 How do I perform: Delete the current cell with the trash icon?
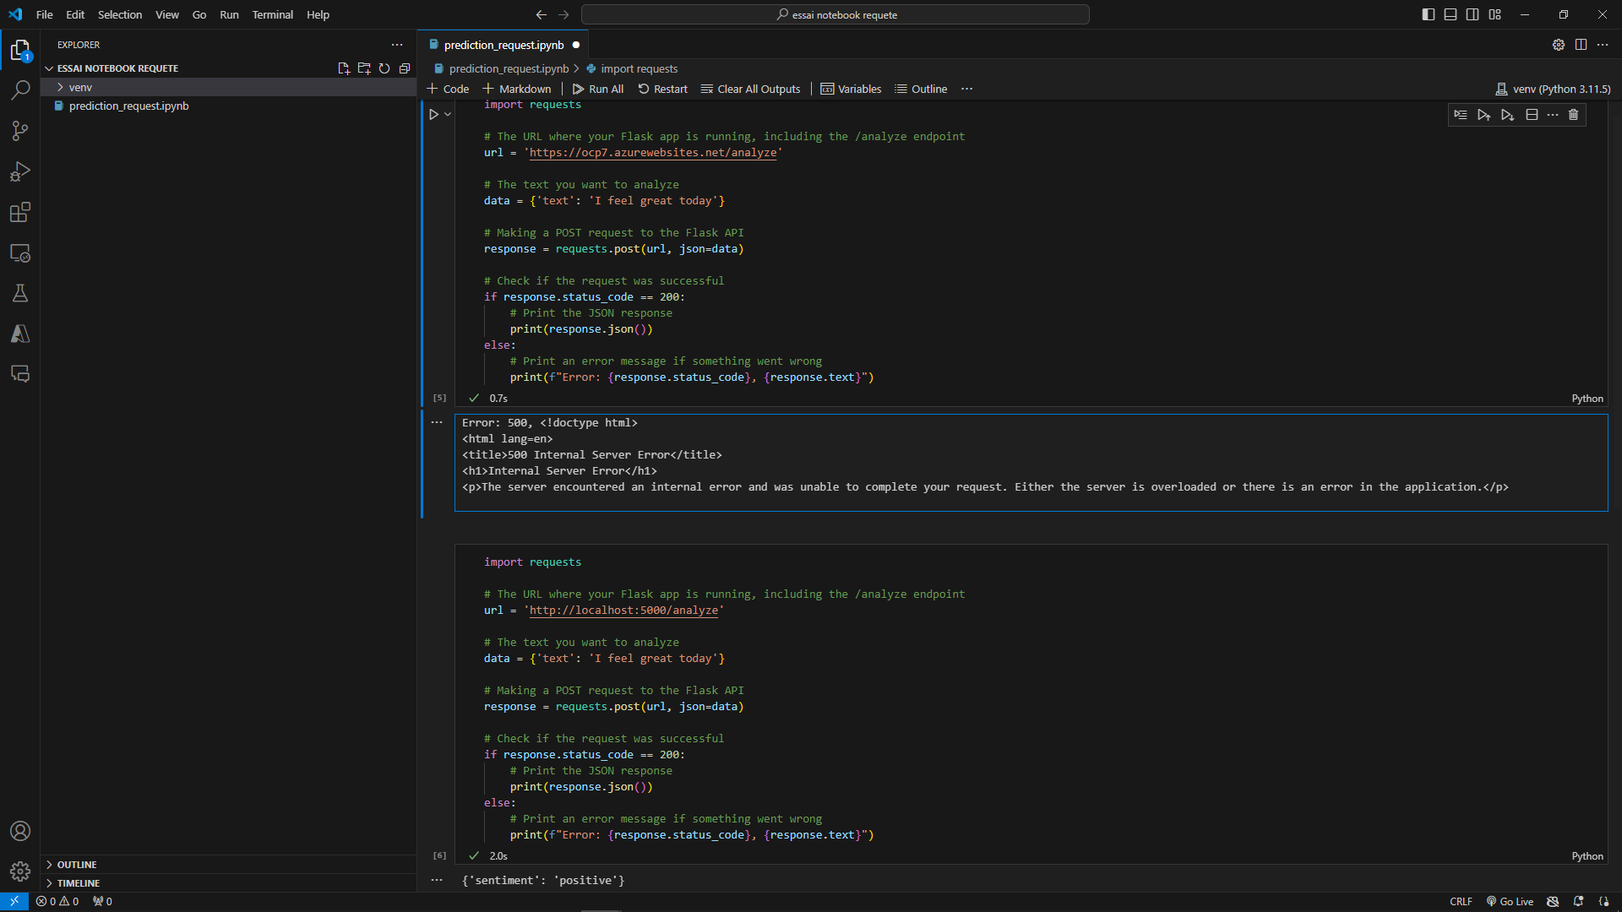point(1573,115)
